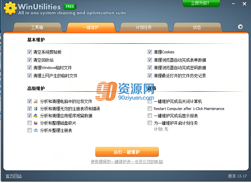Click the junk files cleaner icon

[x=36, y=101]
